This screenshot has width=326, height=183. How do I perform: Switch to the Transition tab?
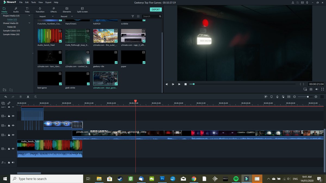(40, 10)
